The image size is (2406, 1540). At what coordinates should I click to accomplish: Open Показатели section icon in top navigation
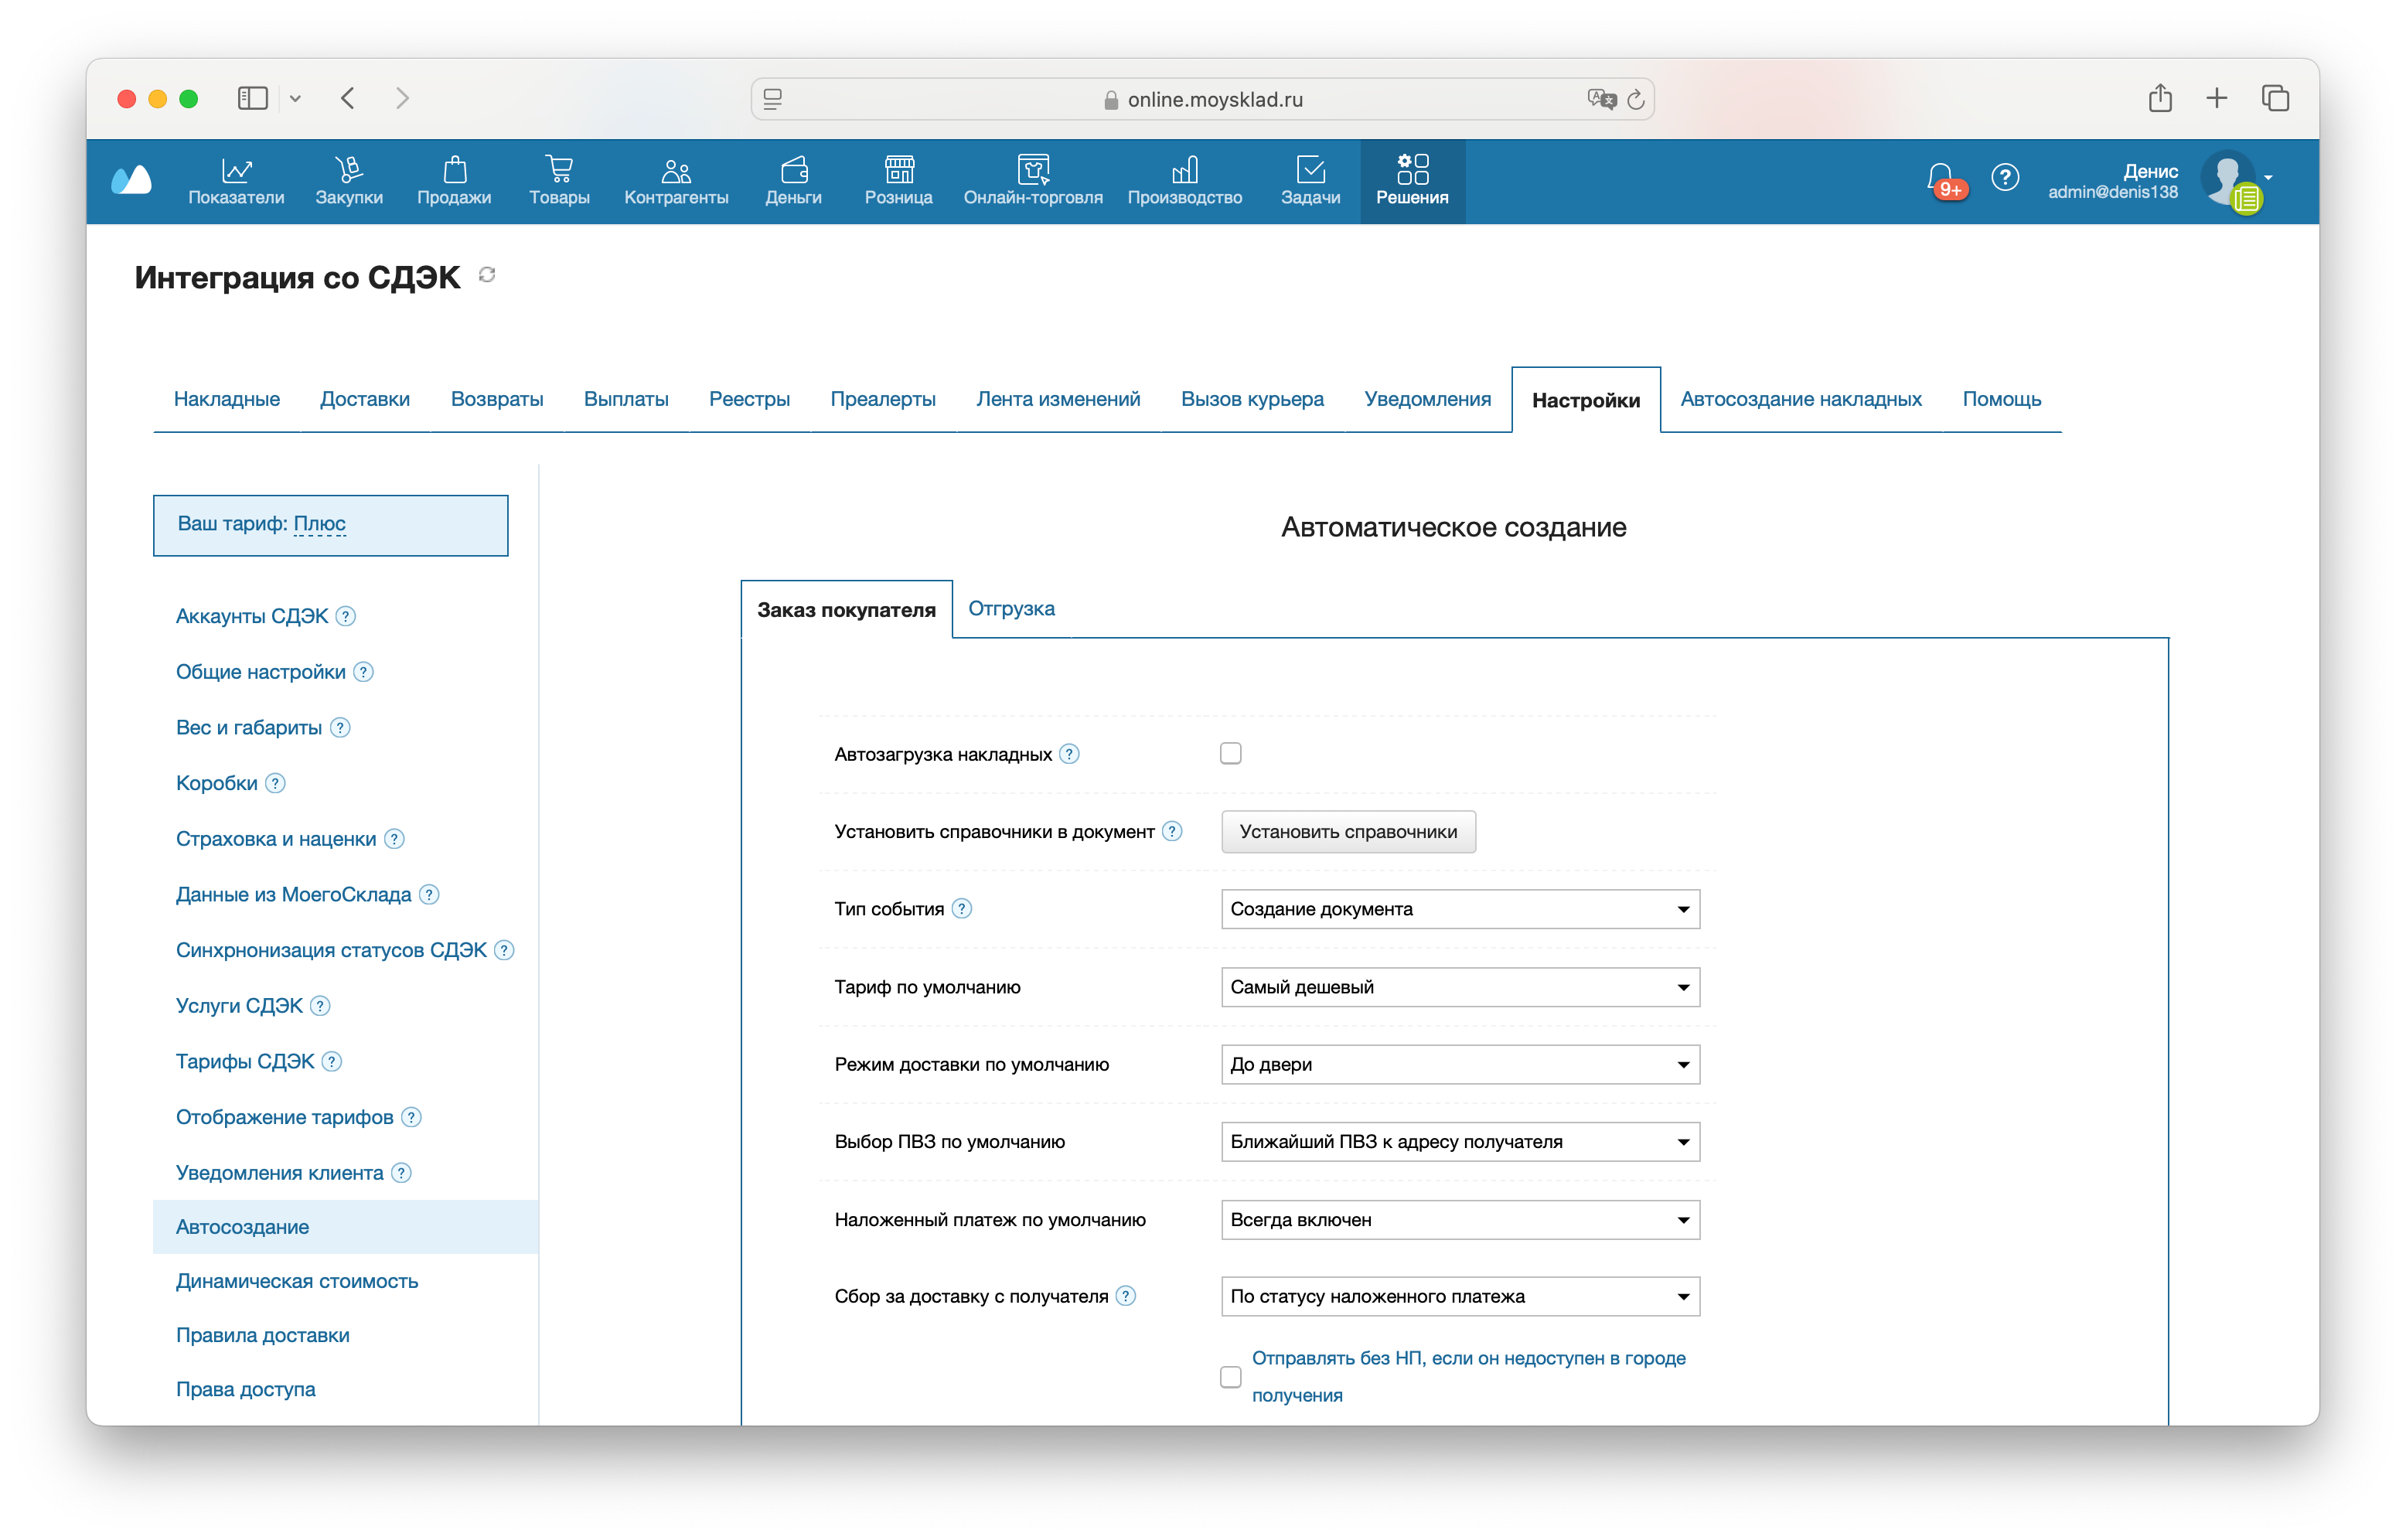(x=236, y=170)
